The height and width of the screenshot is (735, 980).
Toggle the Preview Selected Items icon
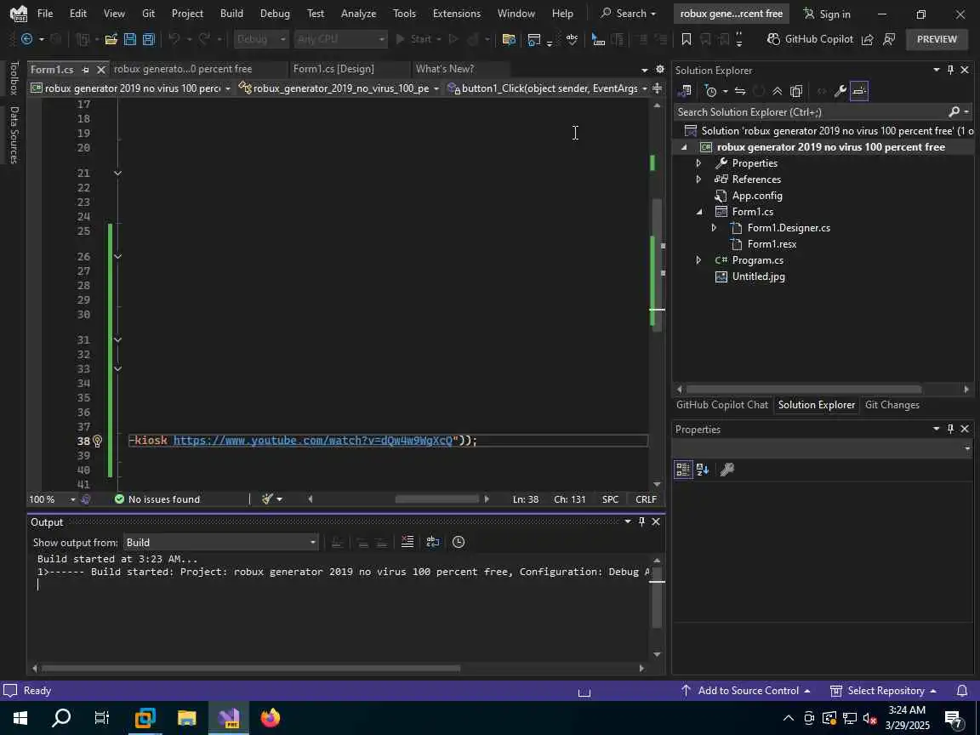click(859, 91)
